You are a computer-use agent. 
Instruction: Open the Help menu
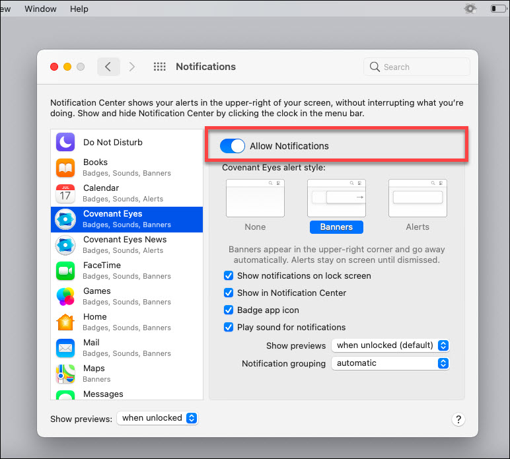click(79, 9)
